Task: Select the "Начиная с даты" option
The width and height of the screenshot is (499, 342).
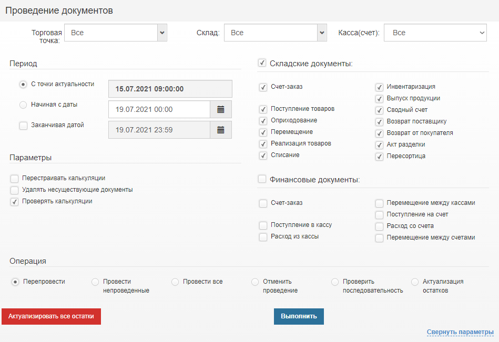Action: 23,105
